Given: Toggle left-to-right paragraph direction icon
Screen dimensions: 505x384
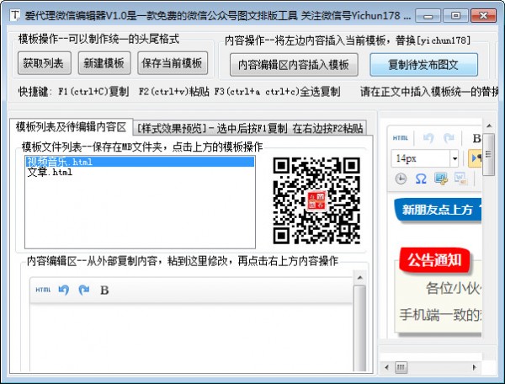Looking at the screenshot, I should pos(476,158).
